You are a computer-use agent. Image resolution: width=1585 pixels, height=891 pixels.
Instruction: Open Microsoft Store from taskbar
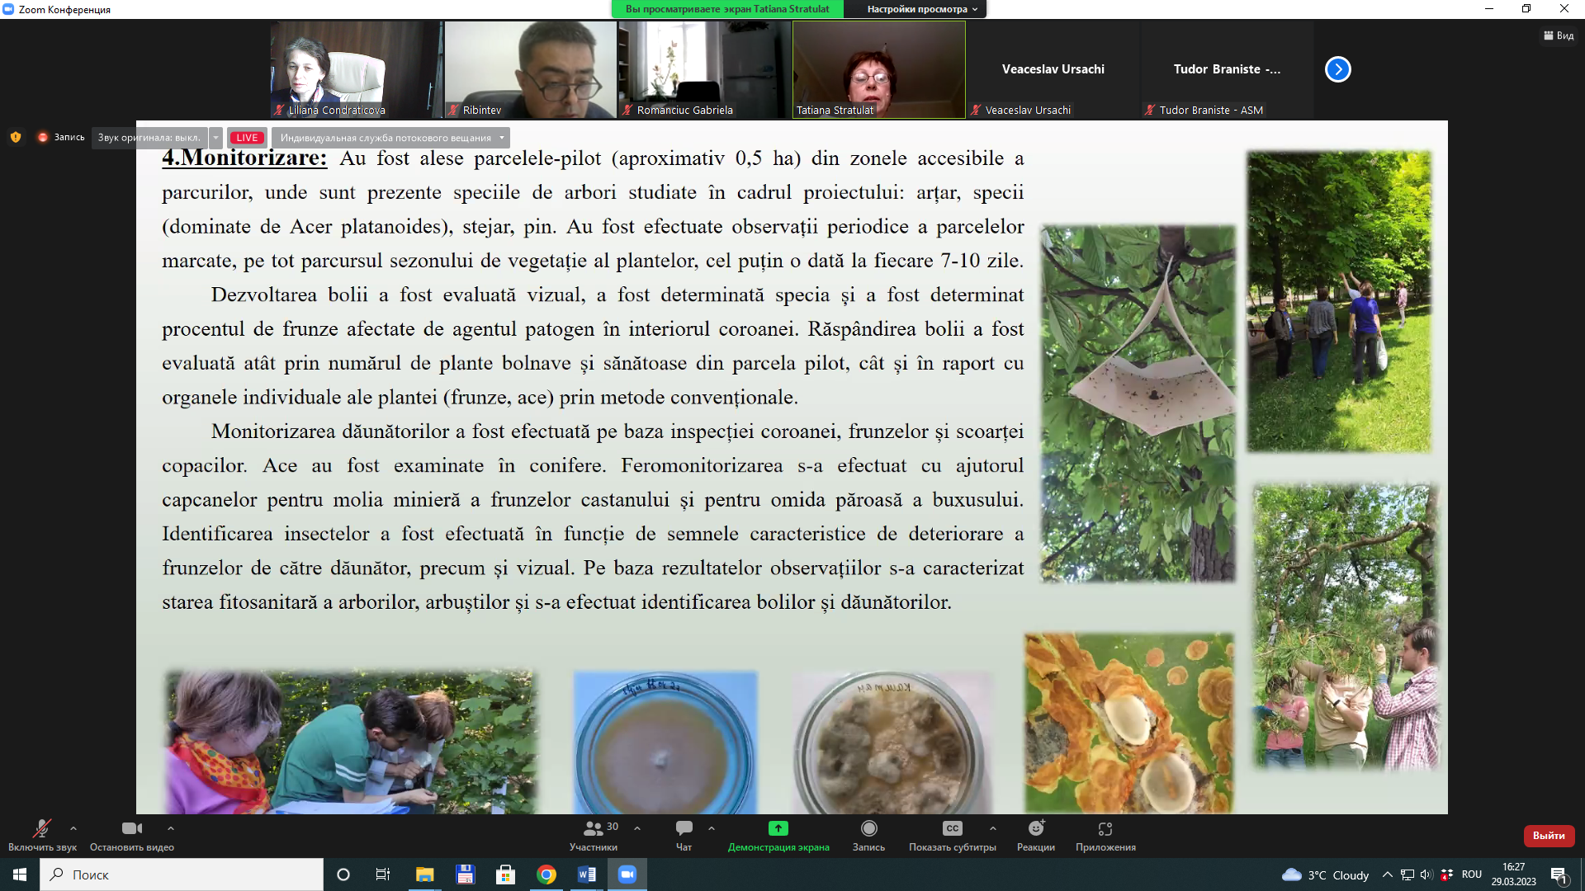click(x=505, y=874)
